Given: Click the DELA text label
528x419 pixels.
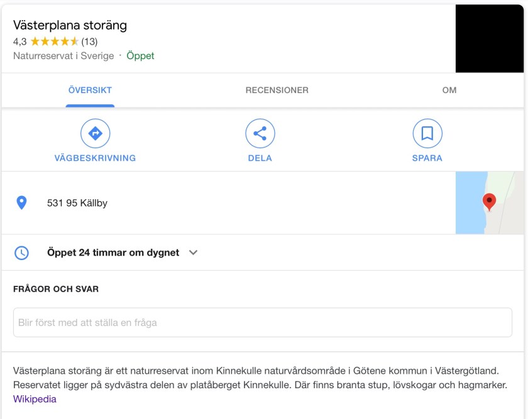Looking at the screenshot, I should pos(260,158).
